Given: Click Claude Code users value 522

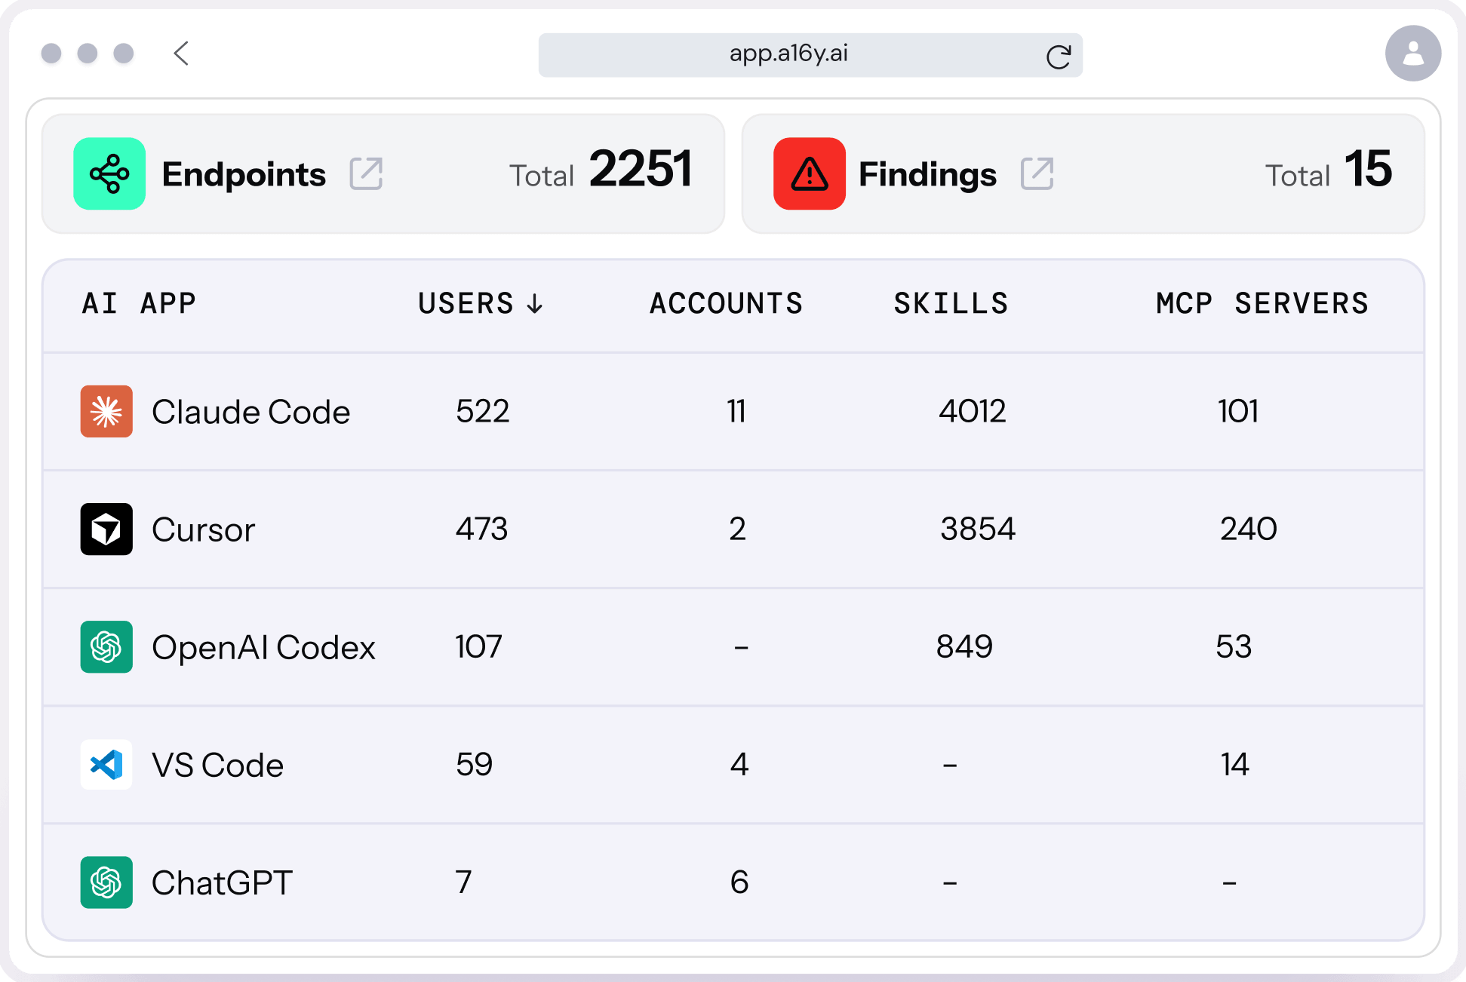Looking at the screenshot, I should 483,411.
